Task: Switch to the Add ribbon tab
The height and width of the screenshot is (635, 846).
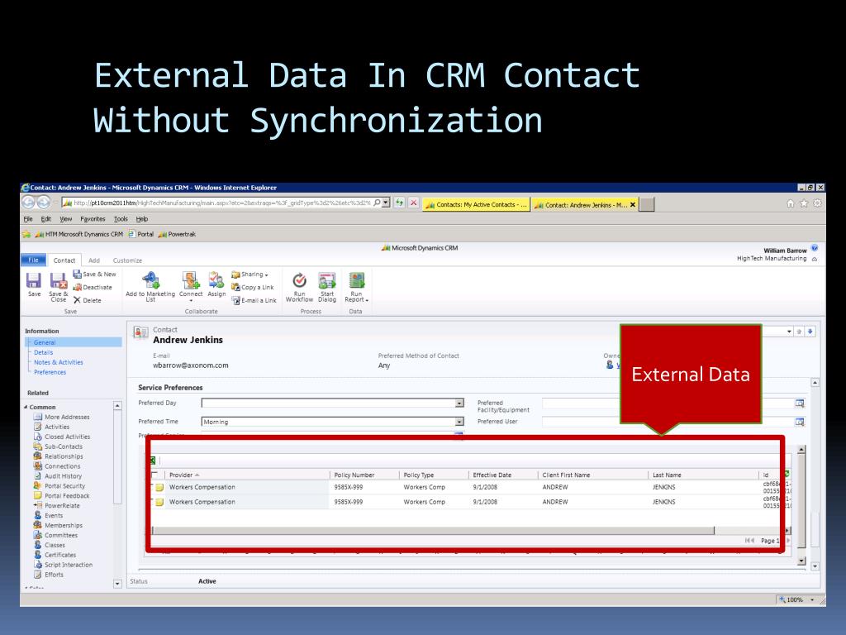Action: click(x=94, y=260)
